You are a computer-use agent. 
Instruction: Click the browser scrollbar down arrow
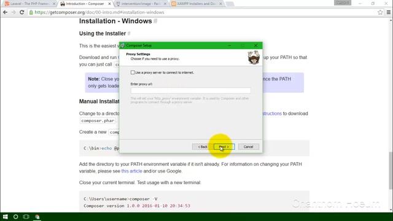tap(391, 210)
